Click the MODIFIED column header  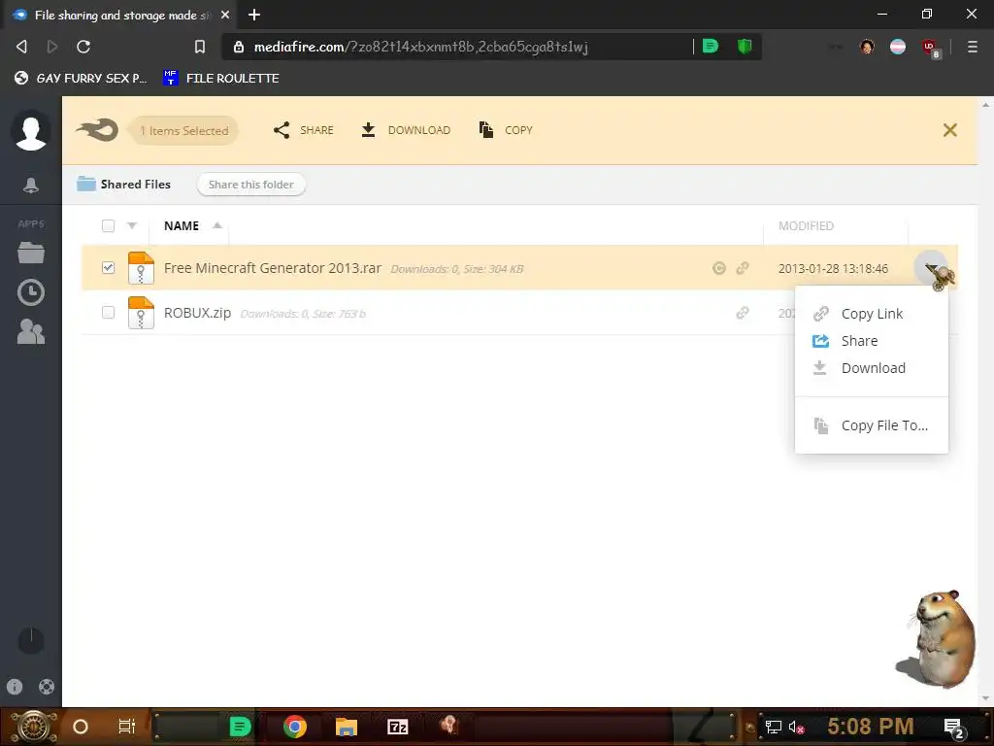click(x=806, y=225)
